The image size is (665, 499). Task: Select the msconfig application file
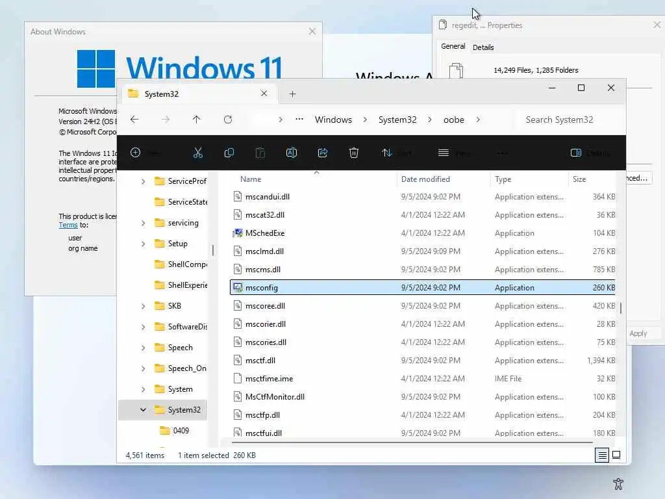(422, 288)
